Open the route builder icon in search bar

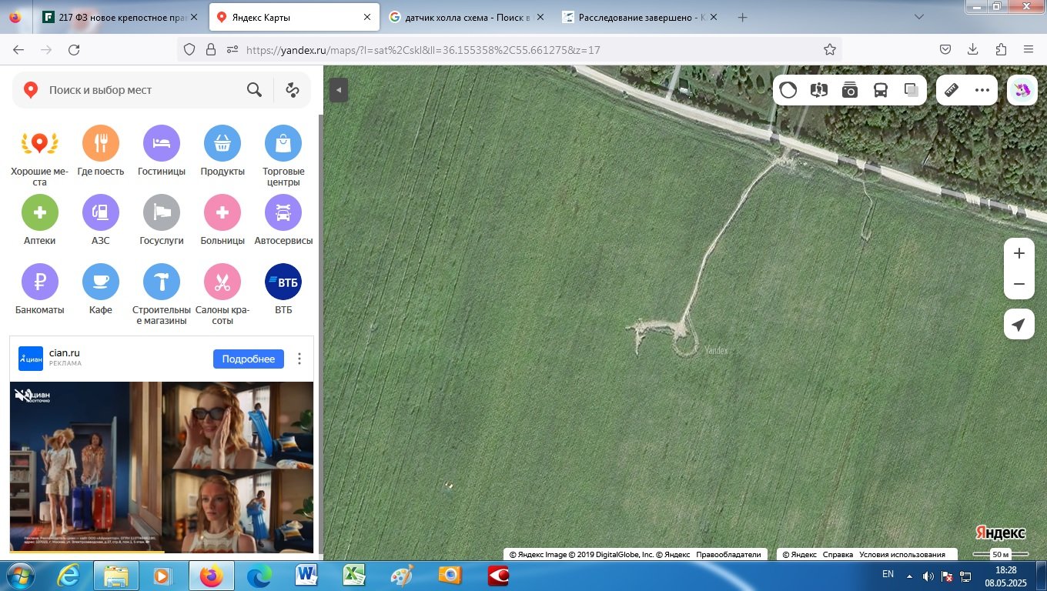[x=293, y=90]
